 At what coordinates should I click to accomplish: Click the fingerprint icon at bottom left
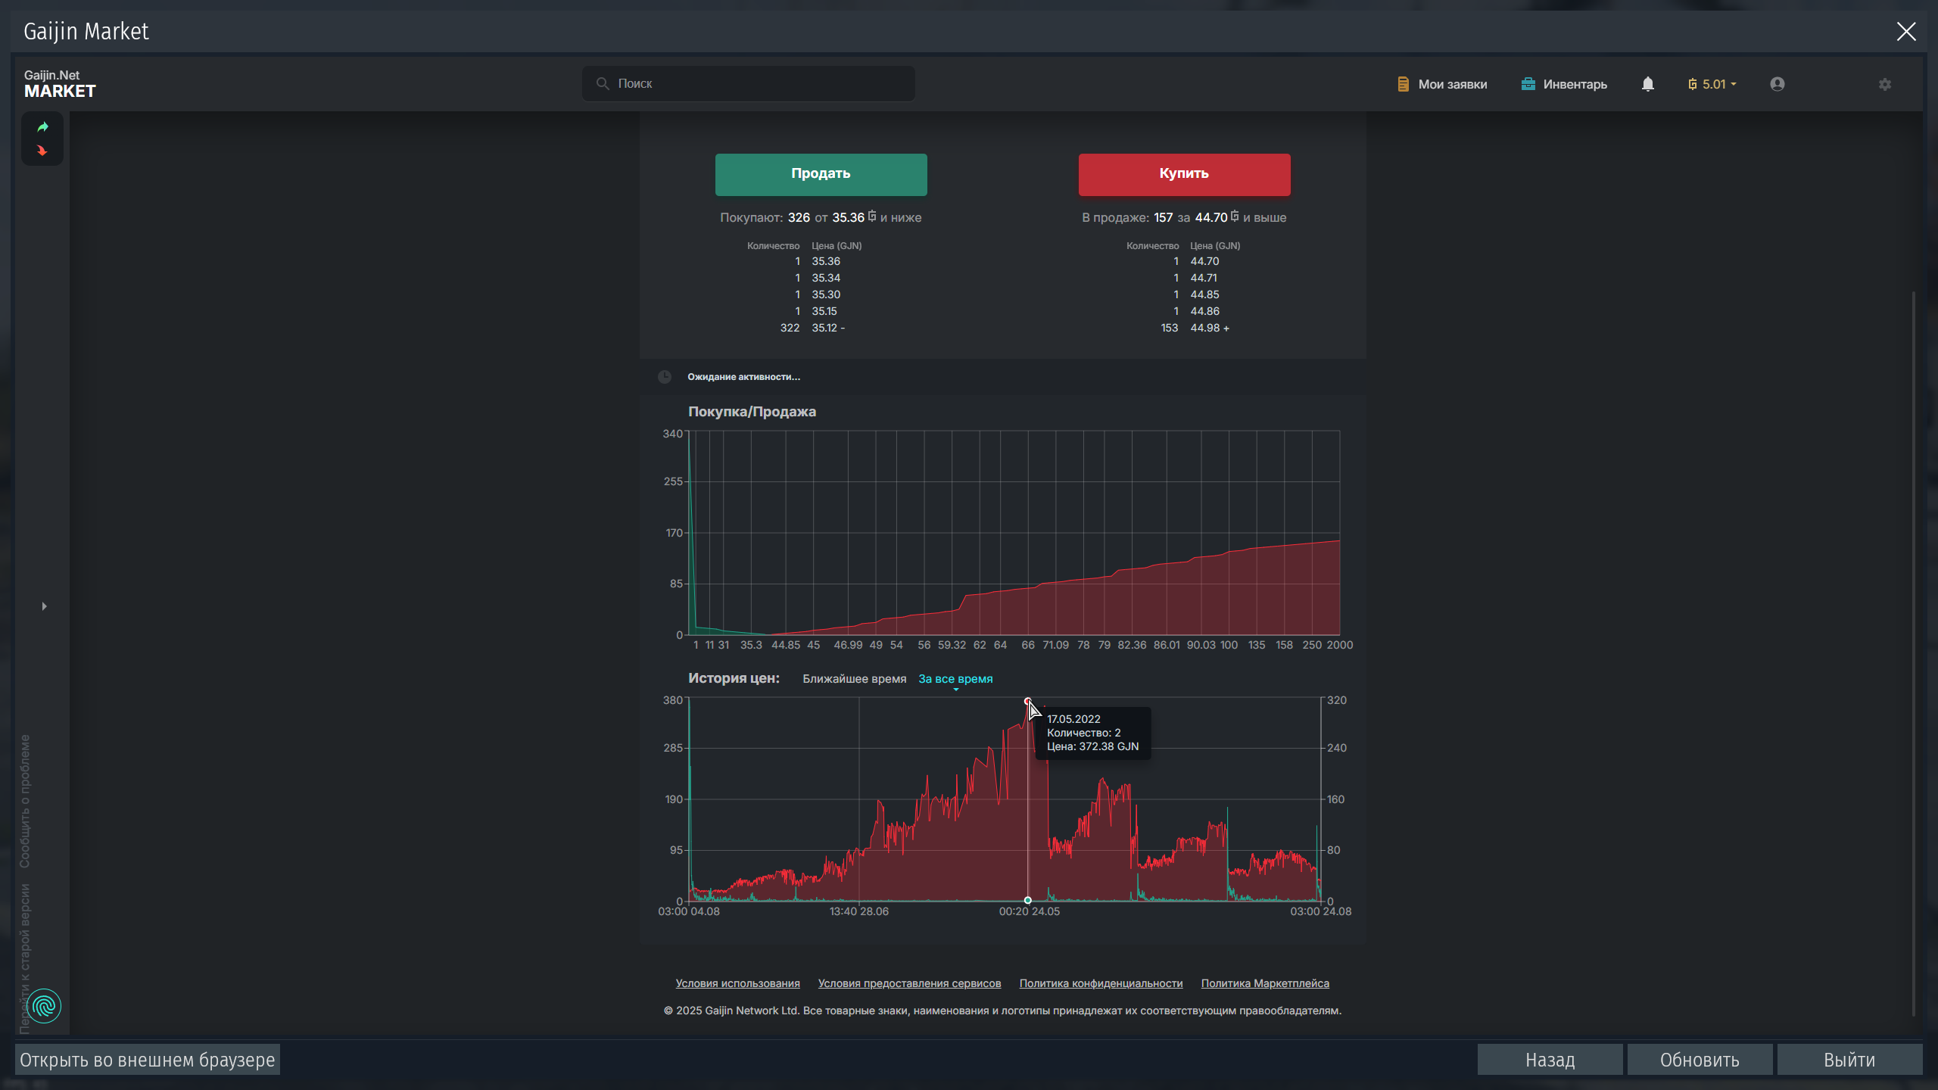pos(44,1006)
